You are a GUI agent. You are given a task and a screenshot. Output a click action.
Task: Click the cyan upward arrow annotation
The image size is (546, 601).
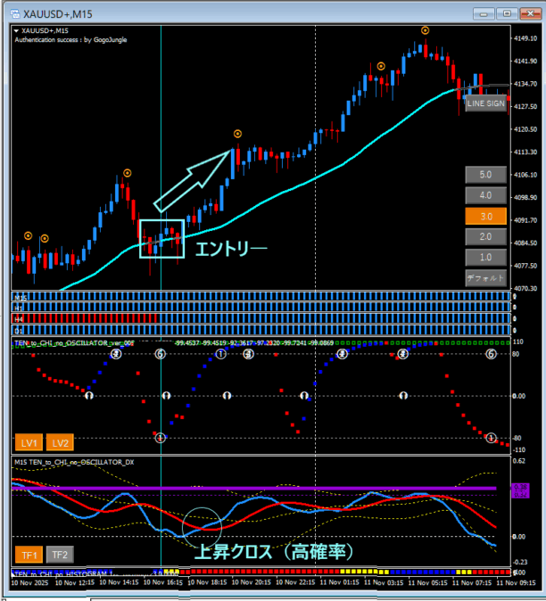coord(194,179)
